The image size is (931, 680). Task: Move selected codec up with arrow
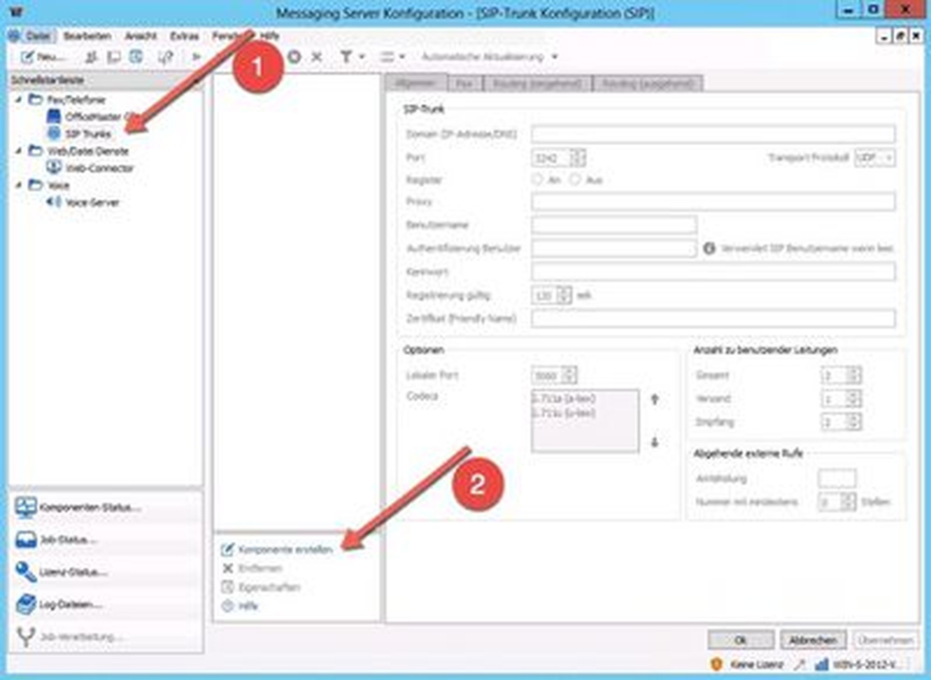[x=654, y=399]
